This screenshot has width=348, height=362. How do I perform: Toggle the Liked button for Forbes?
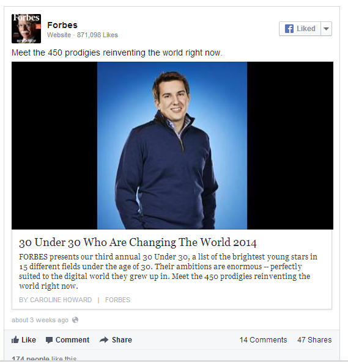pyautogui.click(x=300, y=29)
